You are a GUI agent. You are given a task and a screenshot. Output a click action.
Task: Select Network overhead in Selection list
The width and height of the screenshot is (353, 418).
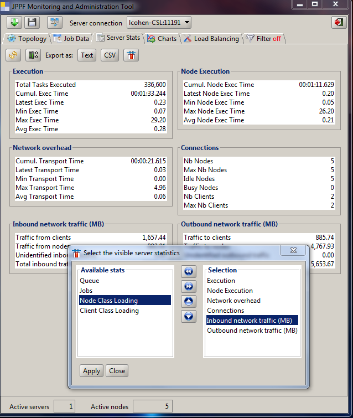tap(233, 301)
